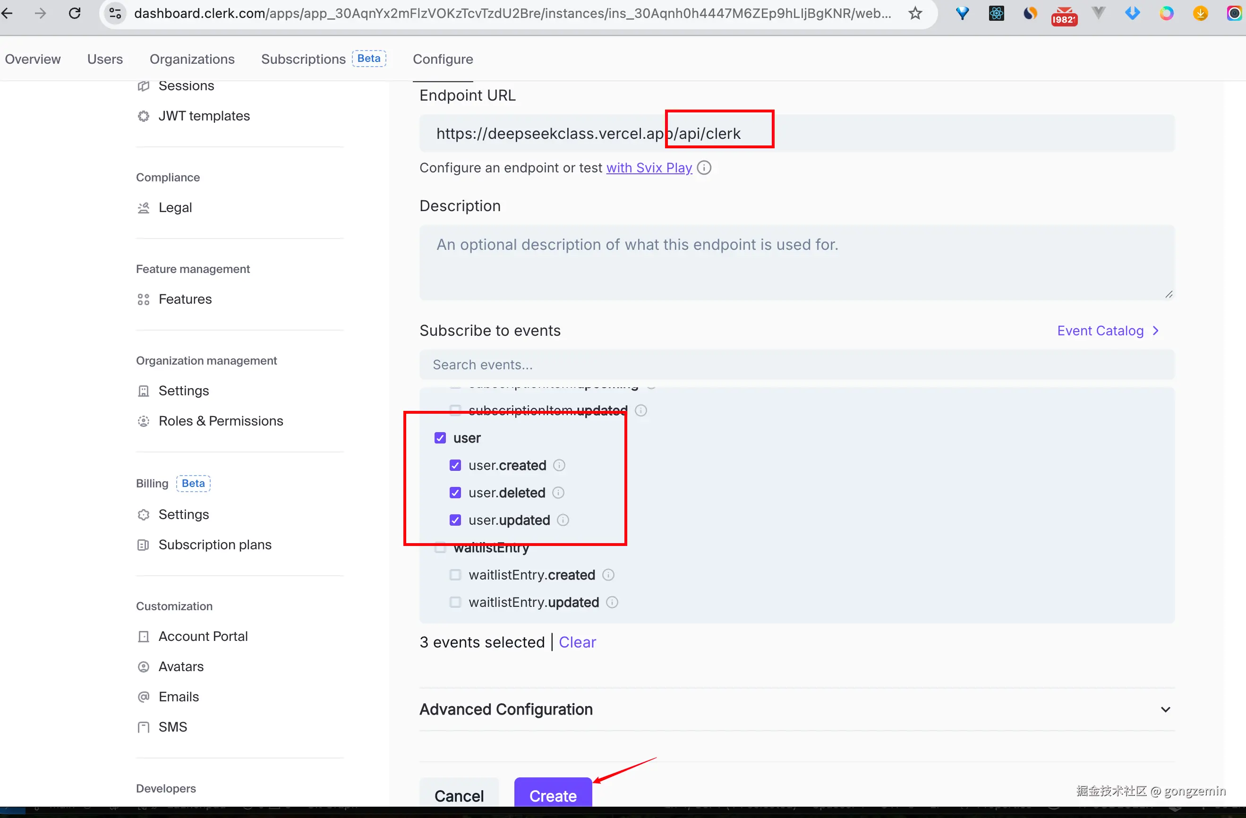Uncheck the user.updated event checkbox
Image resolution: width=1246 pixels, height=818 pixels.
point(455,520)
